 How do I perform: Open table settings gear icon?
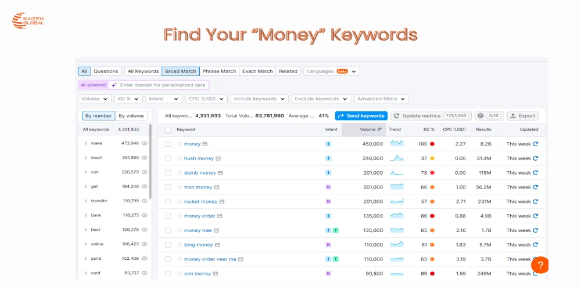pyautogui.click(x=480, y=116)
